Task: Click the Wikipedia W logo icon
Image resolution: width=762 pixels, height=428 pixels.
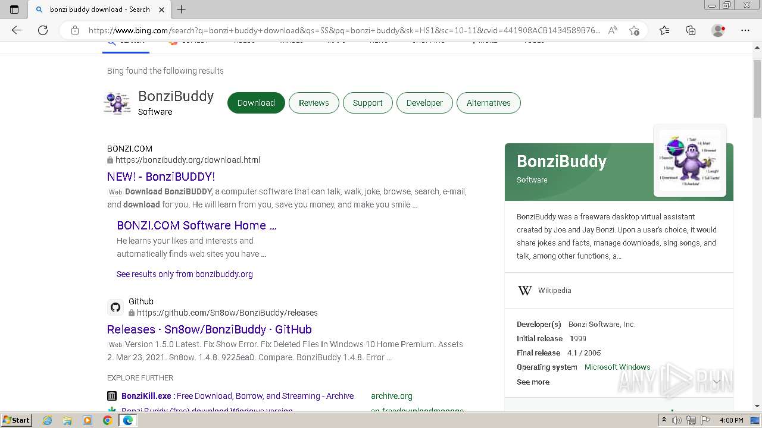Action: (524, 290)
